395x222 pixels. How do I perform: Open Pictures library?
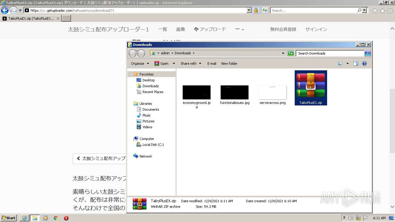click(x=148, y=121)
